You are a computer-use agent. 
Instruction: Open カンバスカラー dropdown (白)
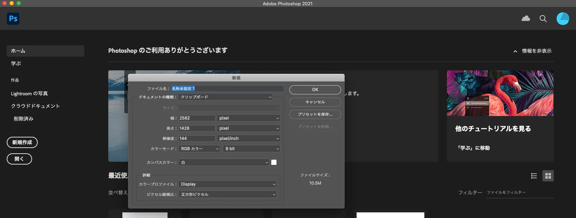(x=224, y=162)
